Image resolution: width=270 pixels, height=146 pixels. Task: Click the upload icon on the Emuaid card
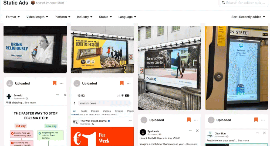tap(10, 84)
